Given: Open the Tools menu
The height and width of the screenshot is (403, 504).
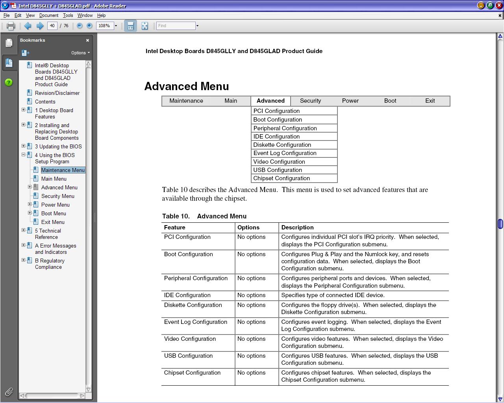Looking at the screenshot, I should (x=68, y=15).
